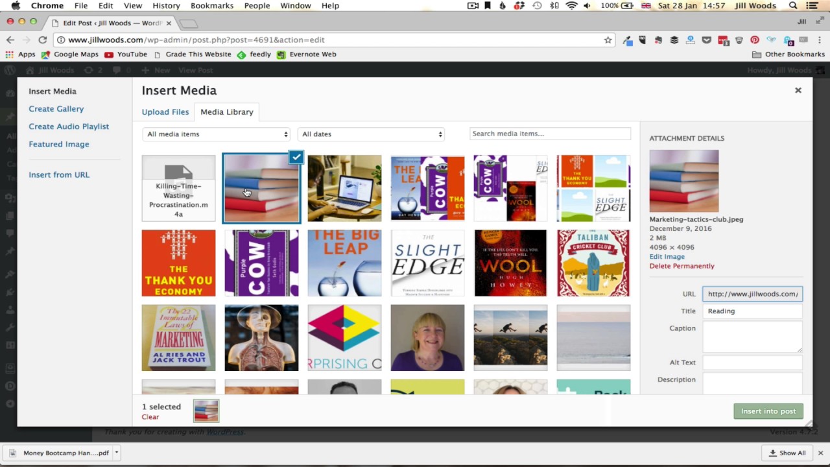Open the Pinterest extension icon
The height and width of the screenshot is (467, 830).
[755, 40]
